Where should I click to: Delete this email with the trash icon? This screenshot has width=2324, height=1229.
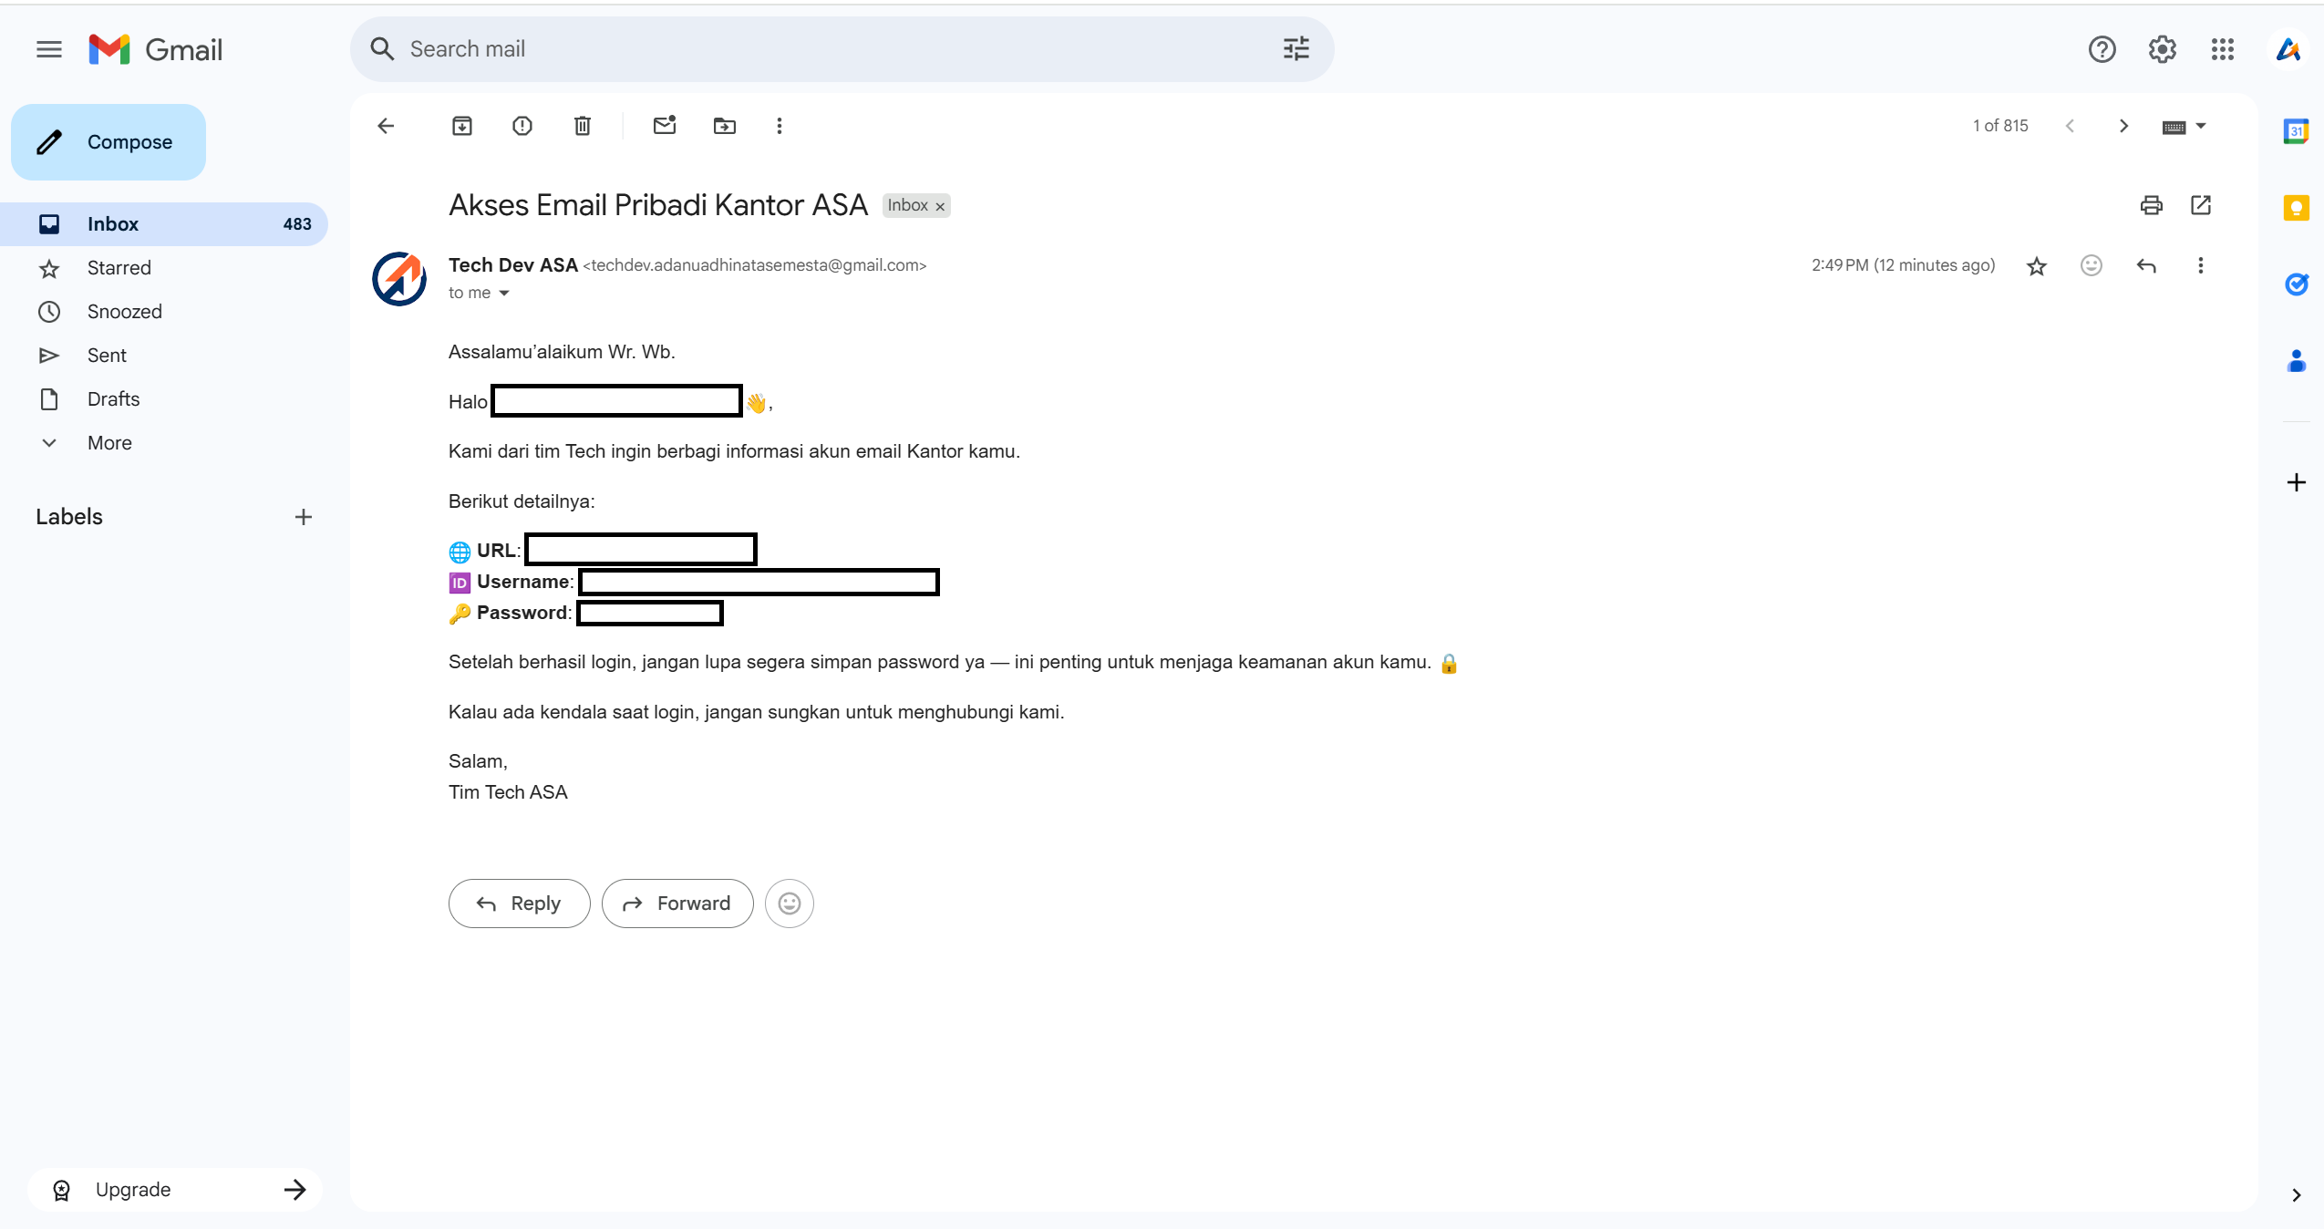(583, 126)
